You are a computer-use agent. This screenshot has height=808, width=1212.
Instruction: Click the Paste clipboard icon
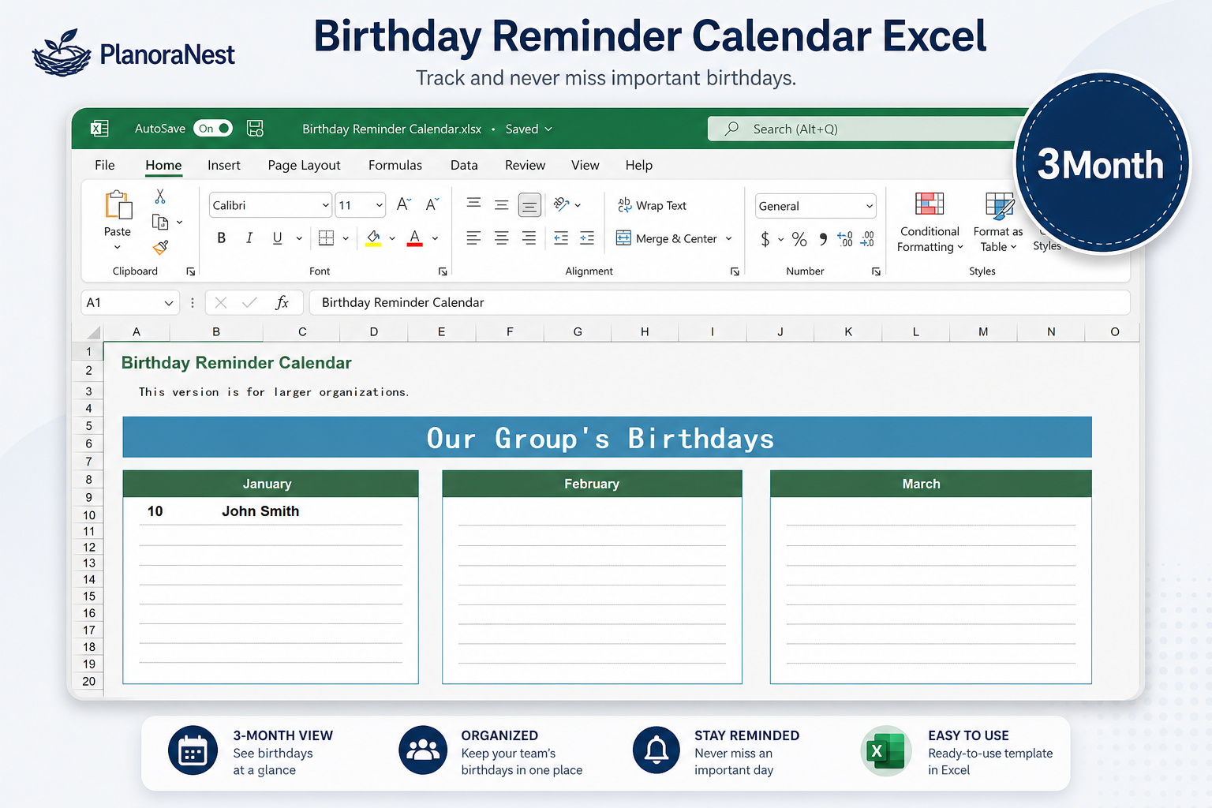pos(118,205)
